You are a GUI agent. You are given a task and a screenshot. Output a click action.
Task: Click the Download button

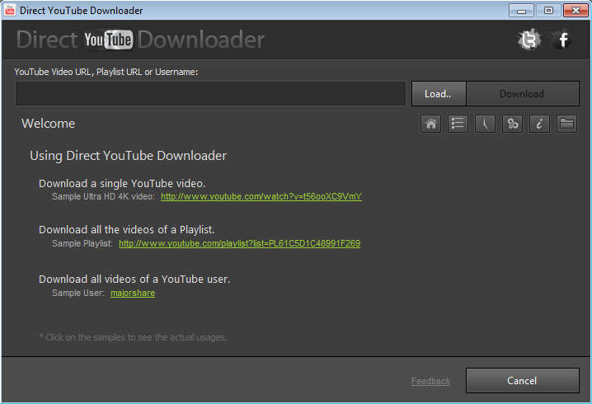click(523, 94)
